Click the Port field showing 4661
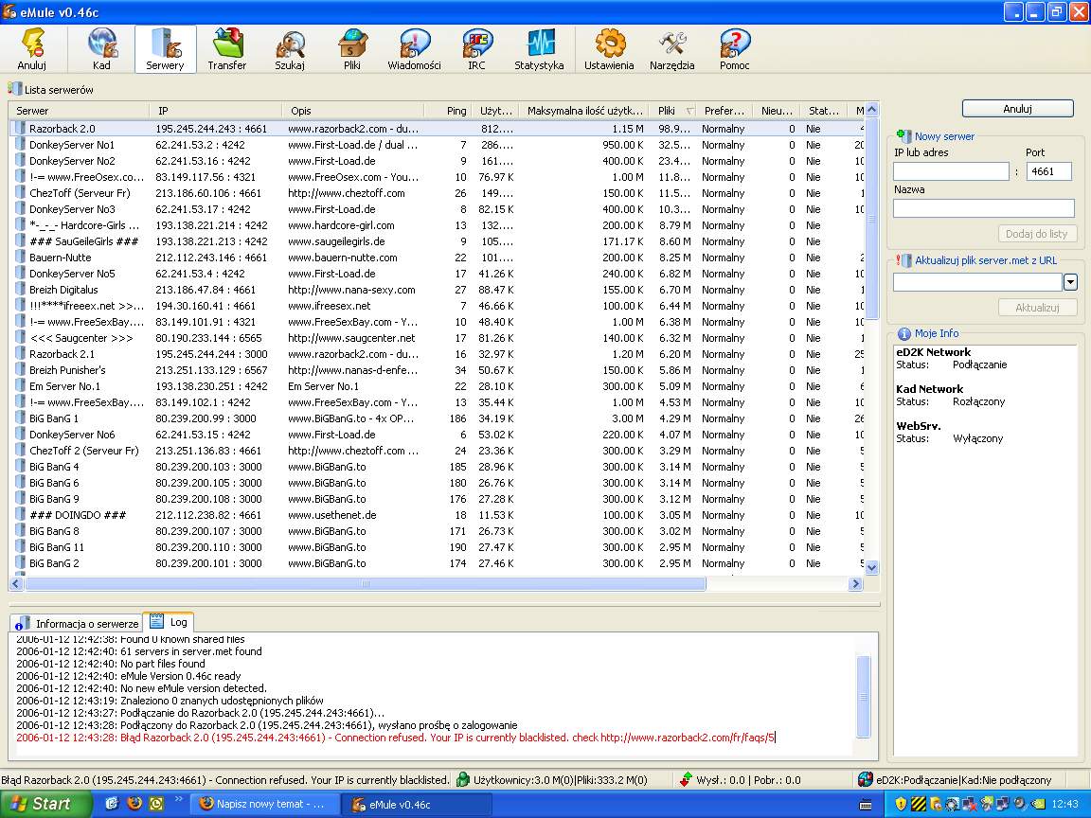 click(1048, 171)
